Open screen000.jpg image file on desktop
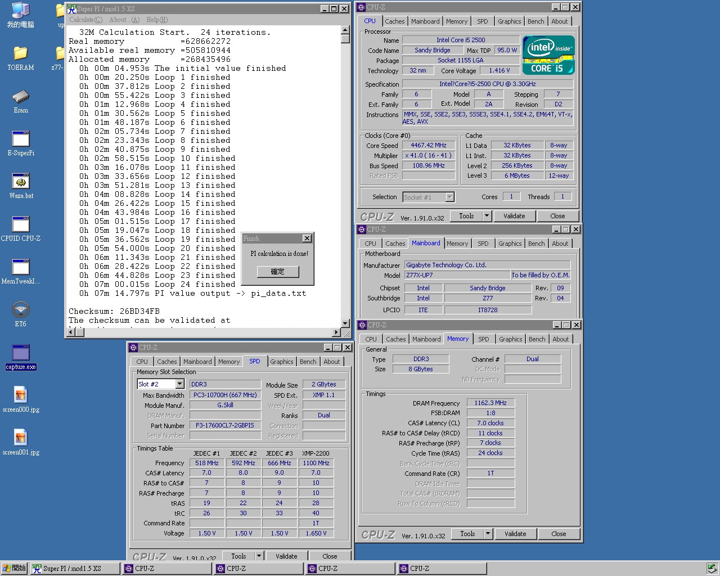Viewport: 720px width, 576px height. [21, 400]
